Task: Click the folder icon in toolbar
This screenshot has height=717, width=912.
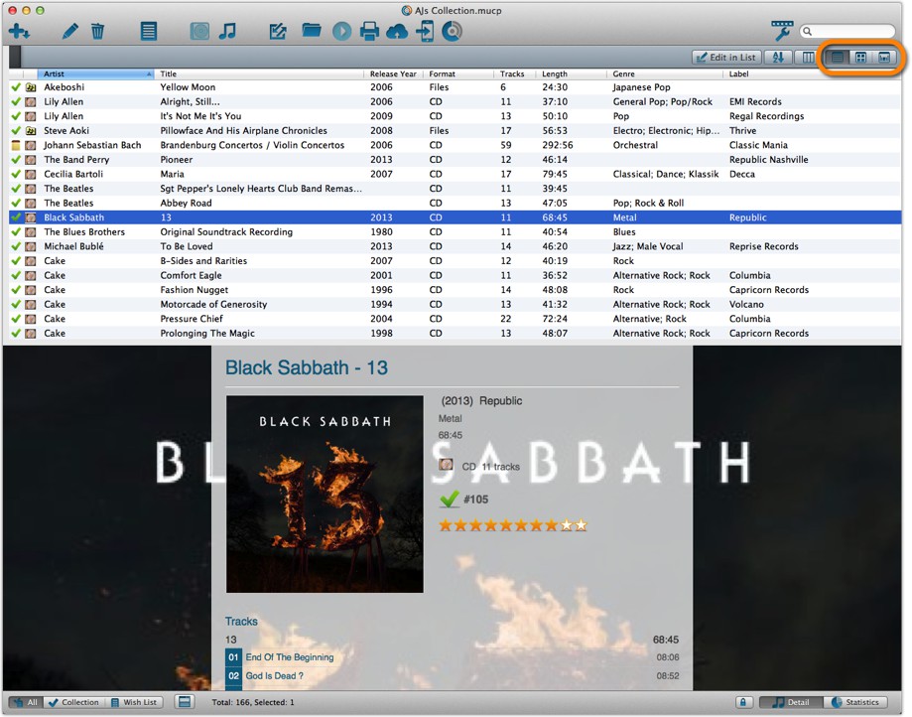Action: 312,30
